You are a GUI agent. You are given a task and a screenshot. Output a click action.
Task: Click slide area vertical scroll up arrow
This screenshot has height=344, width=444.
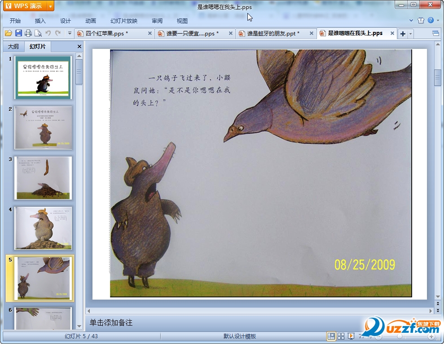pos(438,44)
